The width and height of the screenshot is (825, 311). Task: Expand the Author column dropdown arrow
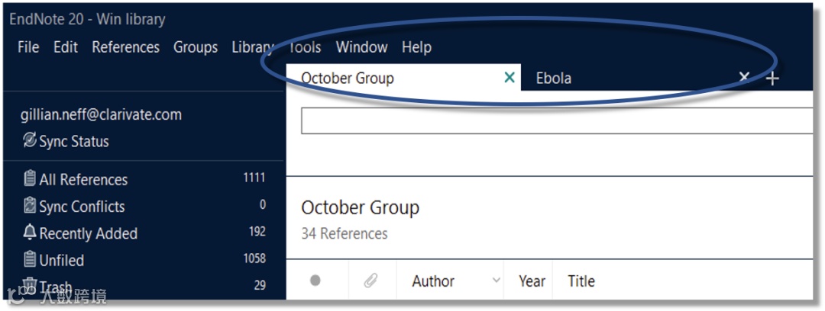click(x=497, y=281)
